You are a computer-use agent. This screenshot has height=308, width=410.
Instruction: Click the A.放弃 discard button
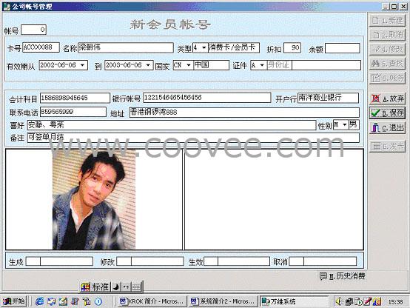[x=387, y=98]
